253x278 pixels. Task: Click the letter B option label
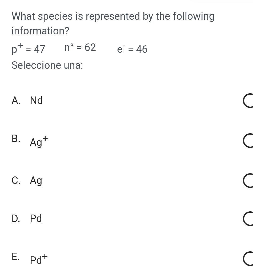pos(16,139)
